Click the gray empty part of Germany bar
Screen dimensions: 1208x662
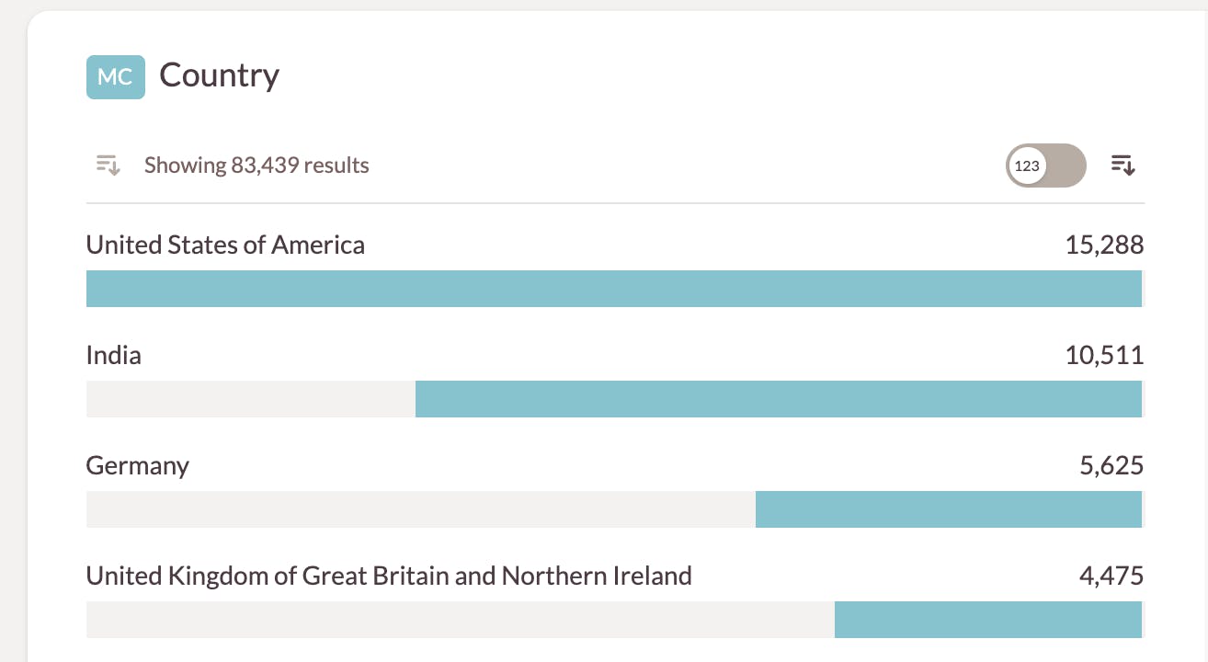(420, 509)
